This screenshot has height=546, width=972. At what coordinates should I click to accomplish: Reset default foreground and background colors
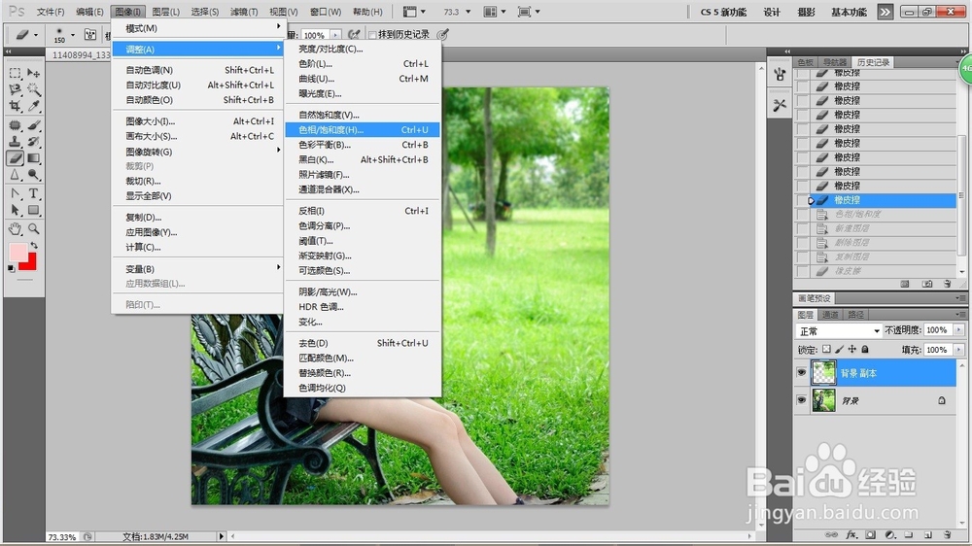coord(11,268)
